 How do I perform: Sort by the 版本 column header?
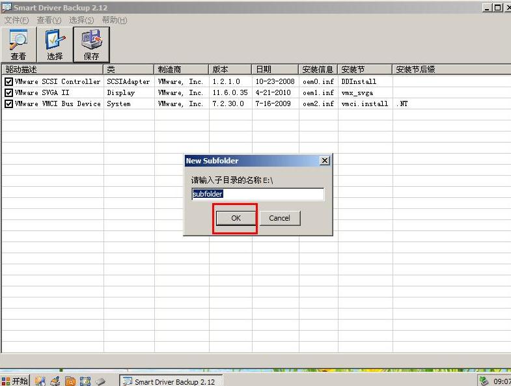click(230, 70)
